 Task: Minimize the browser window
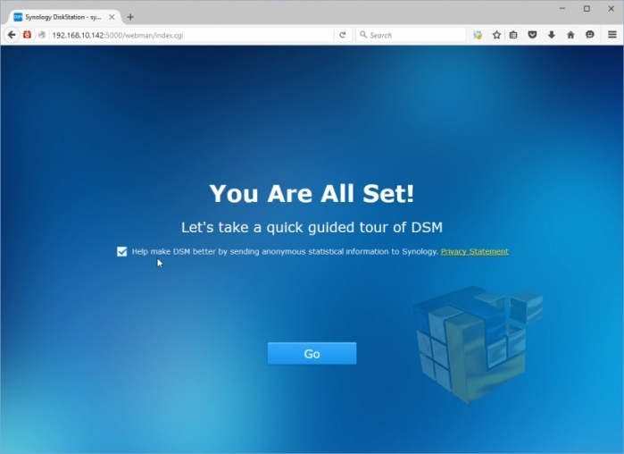[x=562, y=8]
